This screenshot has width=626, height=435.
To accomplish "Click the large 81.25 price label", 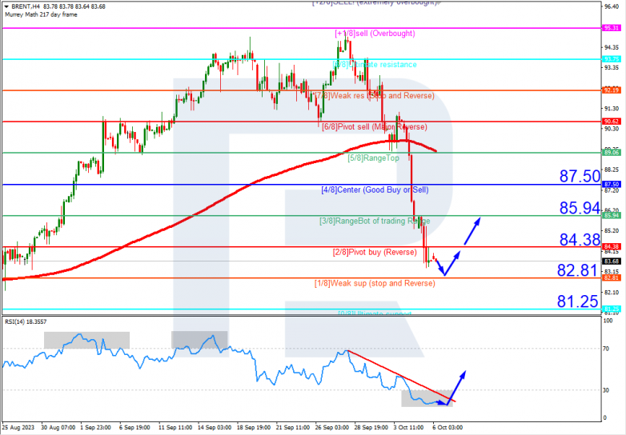I will click(x=578, y=301).
